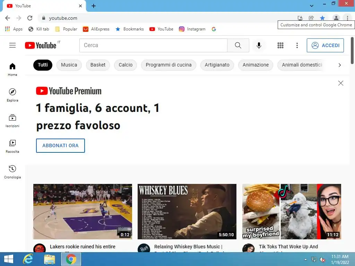Start voice search with the microphone icon
Viewport: 355px width, 266px height.
pyautogui.click(x=259, y=45)
